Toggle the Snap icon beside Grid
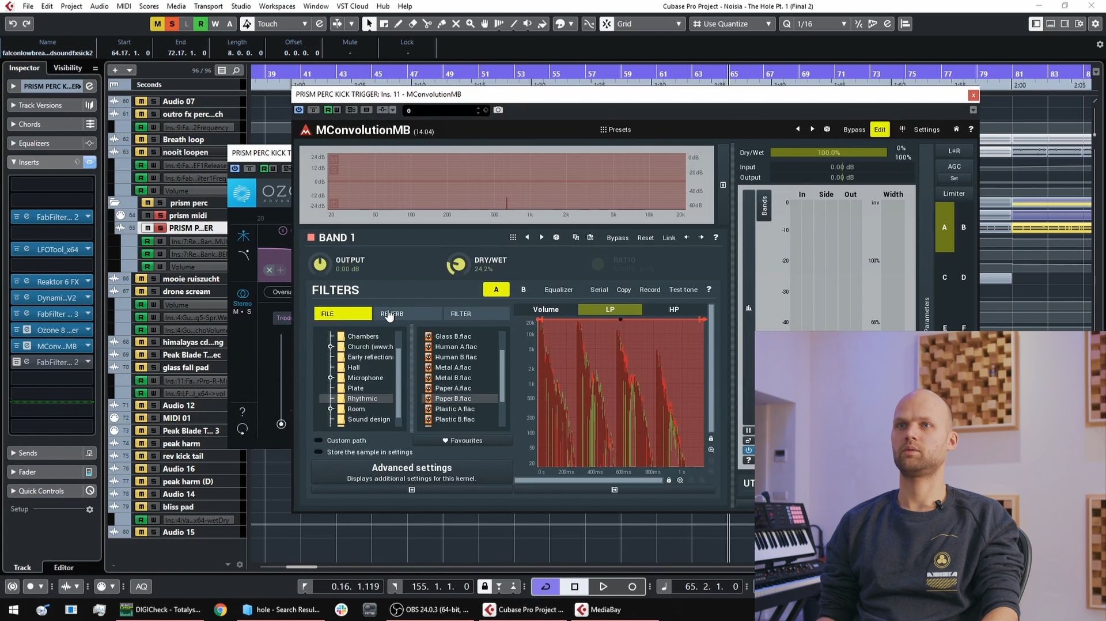The width and height of the screenshot is (1106, 621). point(607,24)
